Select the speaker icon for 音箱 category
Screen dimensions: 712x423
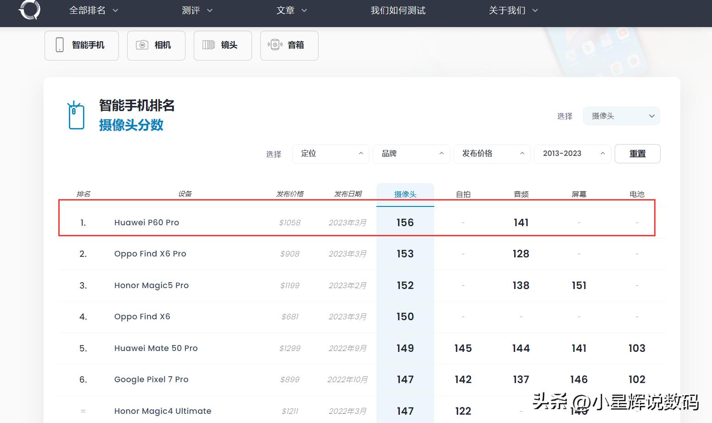coord(275,45)
